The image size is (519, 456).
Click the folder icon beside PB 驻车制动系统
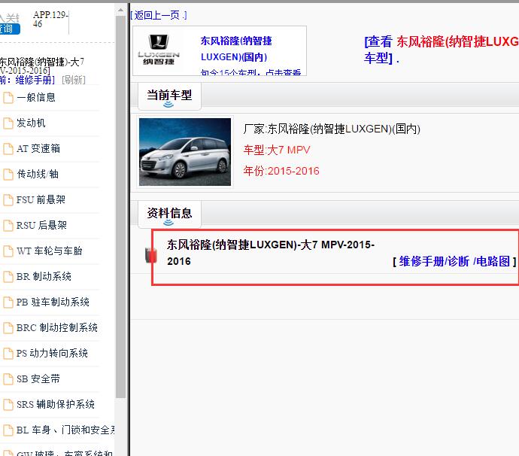pyautogui.click(x=8, y=302)
